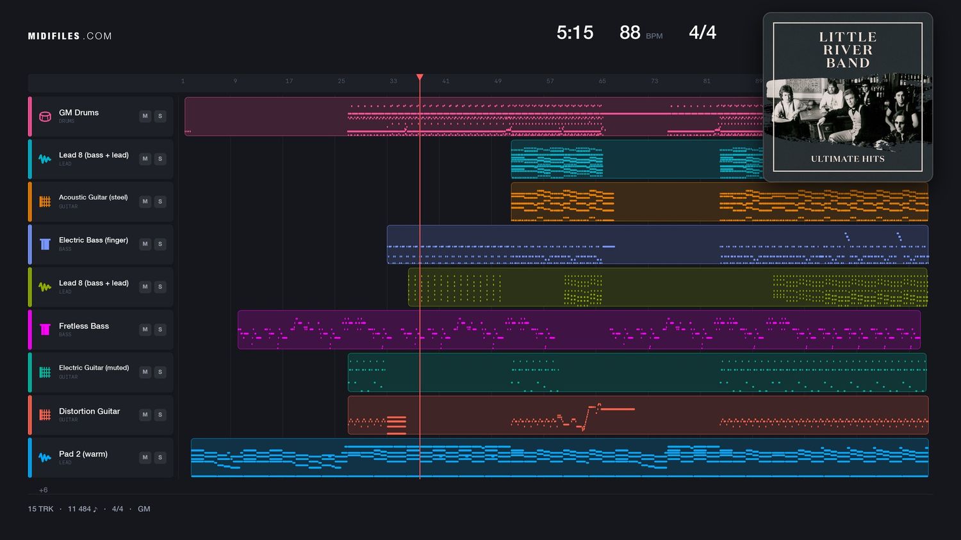Screen dimensions: 961x540
Task: Select the Acoustic Guitar (steel) clip region
Action: (x=719, y=202)
